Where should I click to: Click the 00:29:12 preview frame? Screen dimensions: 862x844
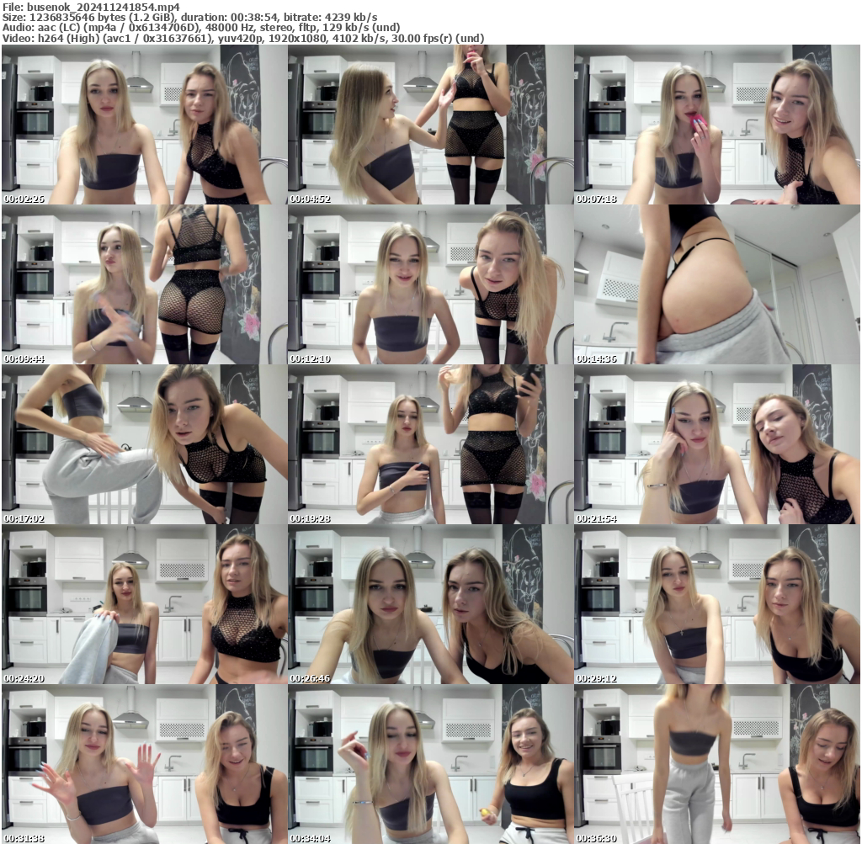coord(717,602)
